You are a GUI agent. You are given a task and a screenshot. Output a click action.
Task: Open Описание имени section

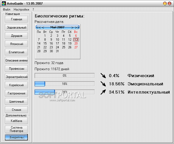click(17, 60)
